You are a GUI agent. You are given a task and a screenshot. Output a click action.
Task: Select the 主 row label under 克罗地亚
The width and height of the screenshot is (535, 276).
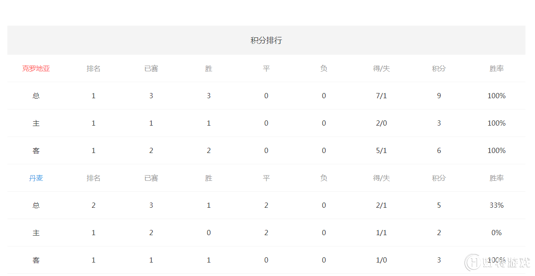(x=36, y=123)
